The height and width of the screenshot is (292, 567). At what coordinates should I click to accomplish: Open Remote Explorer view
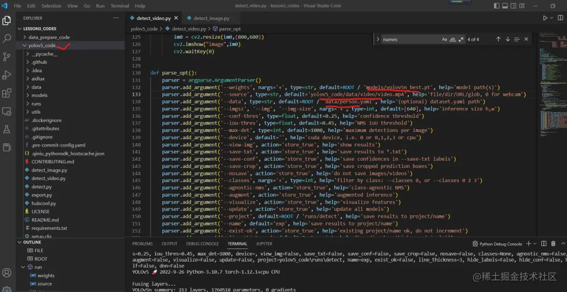[x=6, y=111]
